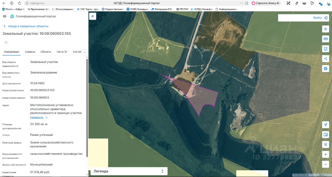Screen dimensions: 332x177
Task: Select cadastral number 16:09:060603:165 value
Action: click(42, 90)
